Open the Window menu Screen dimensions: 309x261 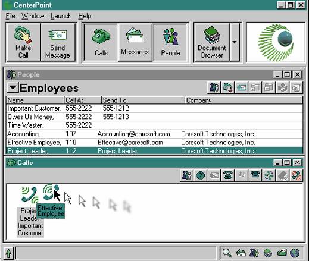point(33,16)
